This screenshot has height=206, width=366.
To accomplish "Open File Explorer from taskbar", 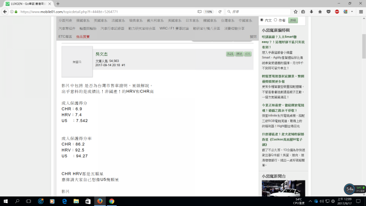I will (x=76, y=201).
